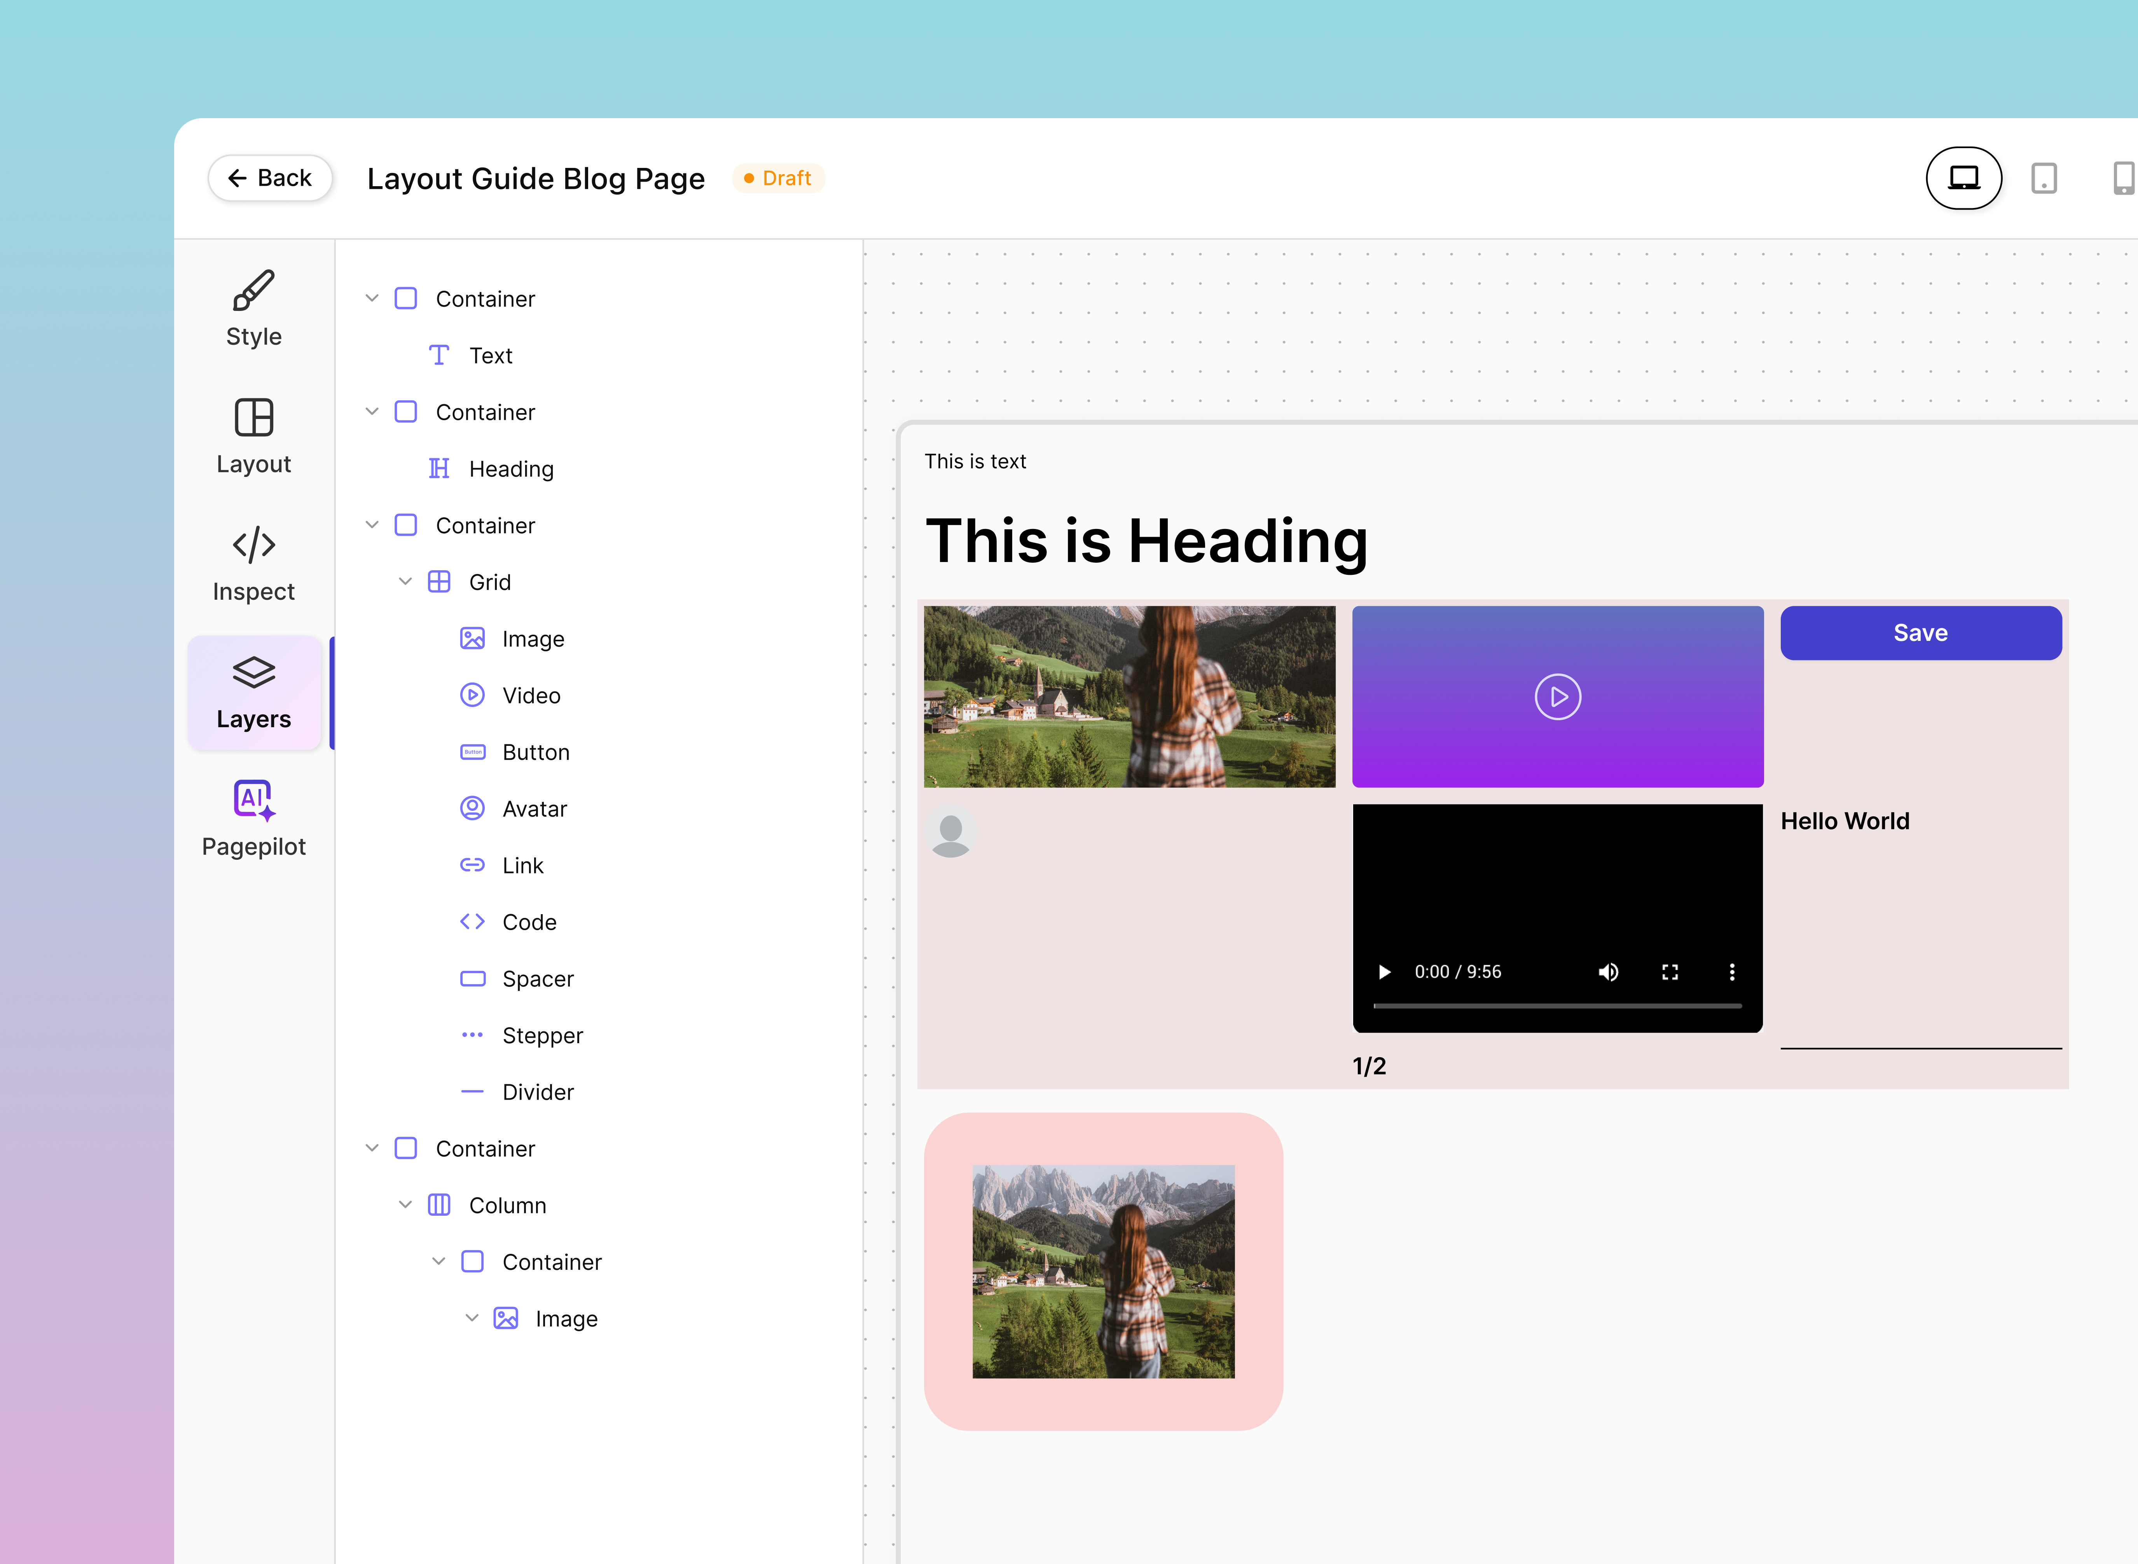Select the Divider layer label

point(538,1093)
